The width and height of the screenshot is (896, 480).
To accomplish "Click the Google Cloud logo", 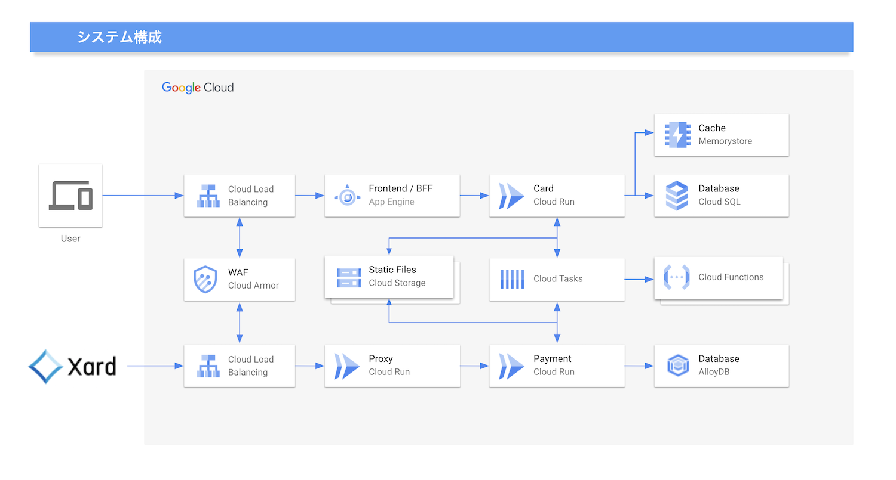I will pos(198,88).
